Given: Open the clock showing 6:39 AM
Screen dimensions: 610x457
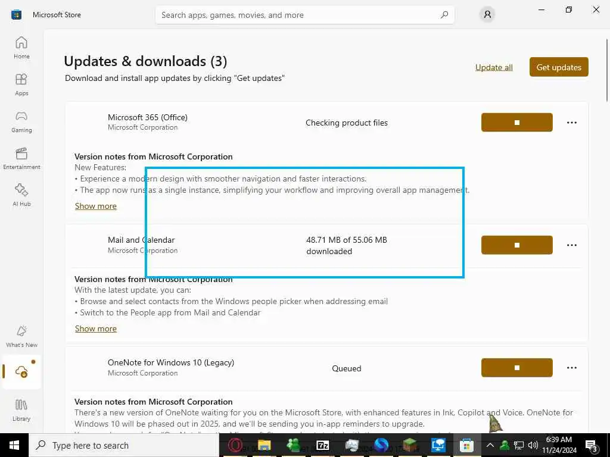Looking at the screenshot, I should click(x=559, y=445).
